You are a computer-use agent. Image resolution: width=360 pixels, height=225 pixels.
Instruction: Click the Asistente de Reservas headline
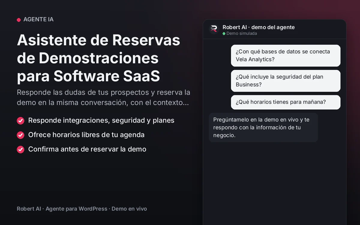pyautogui.click(x=99, y=58)
